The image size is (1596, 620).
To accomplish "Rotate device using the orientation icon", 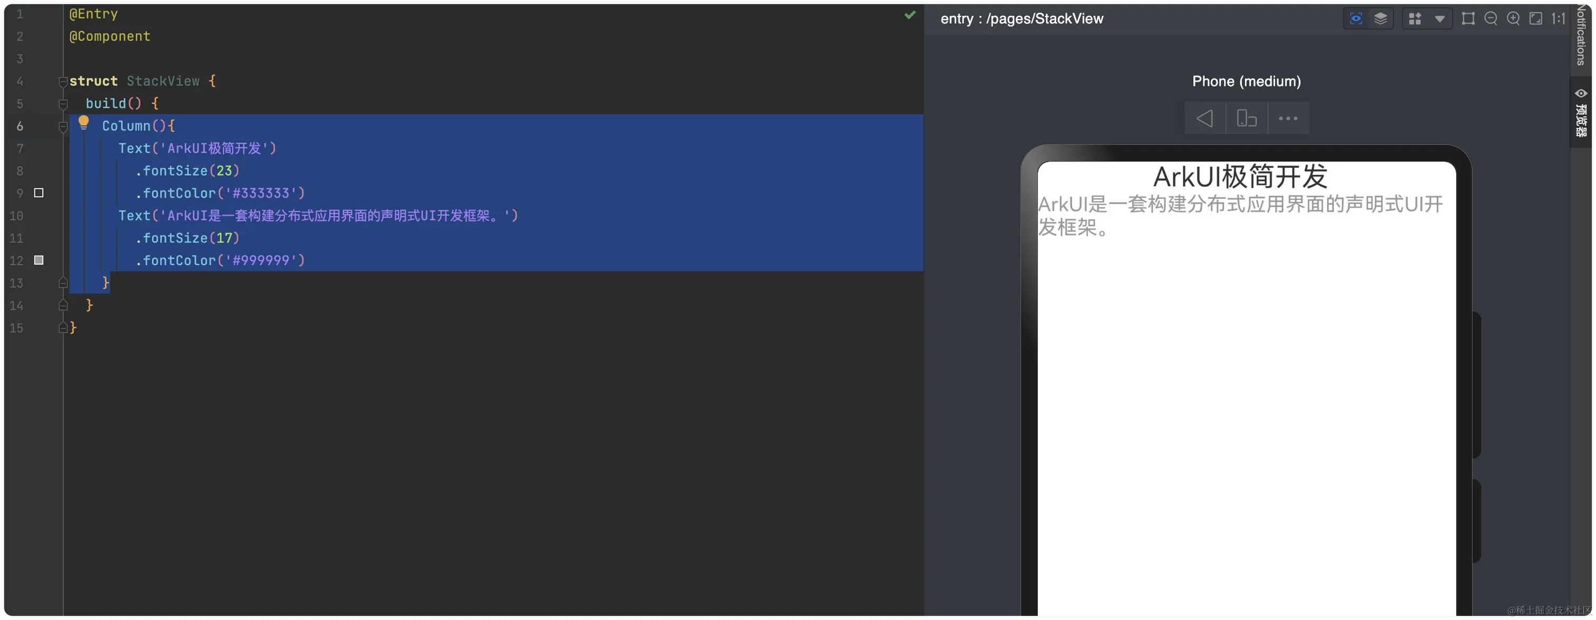I will click(1247, 118).
